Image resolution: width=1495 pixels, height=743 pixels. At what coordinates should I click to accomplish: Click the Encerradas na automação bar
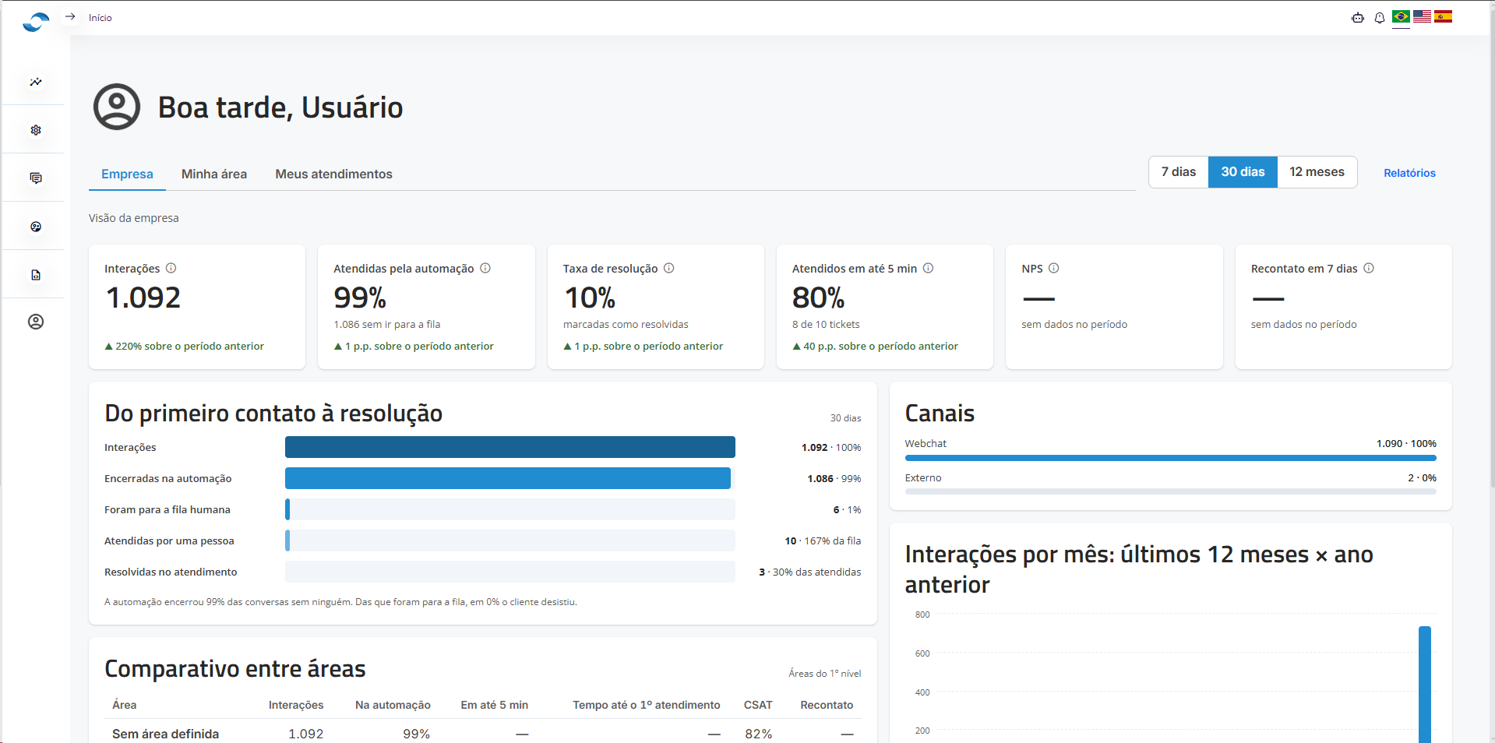(508, 478)
